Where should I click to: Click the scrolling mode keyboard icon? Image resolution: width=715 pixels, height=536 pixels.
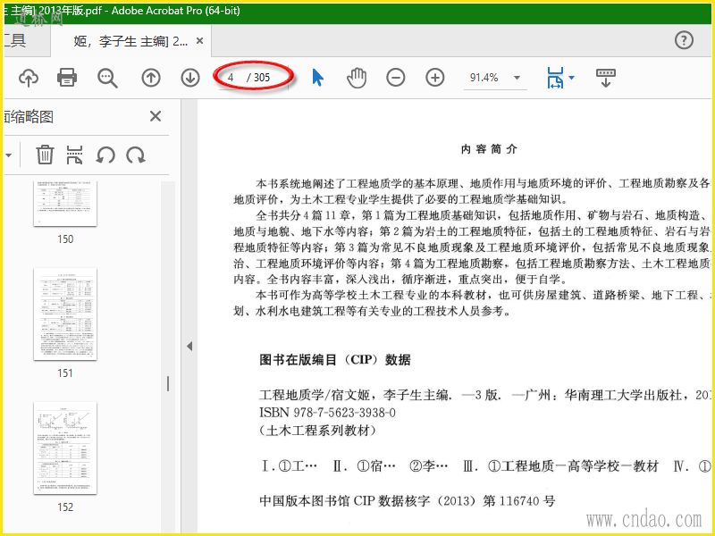[606, 78]
